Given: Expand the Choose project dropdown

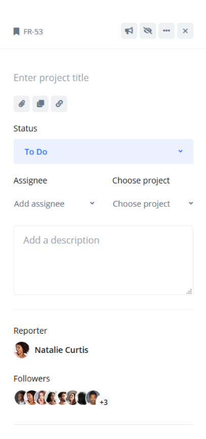Looking at the screenshot, I should tap(153, 204).
